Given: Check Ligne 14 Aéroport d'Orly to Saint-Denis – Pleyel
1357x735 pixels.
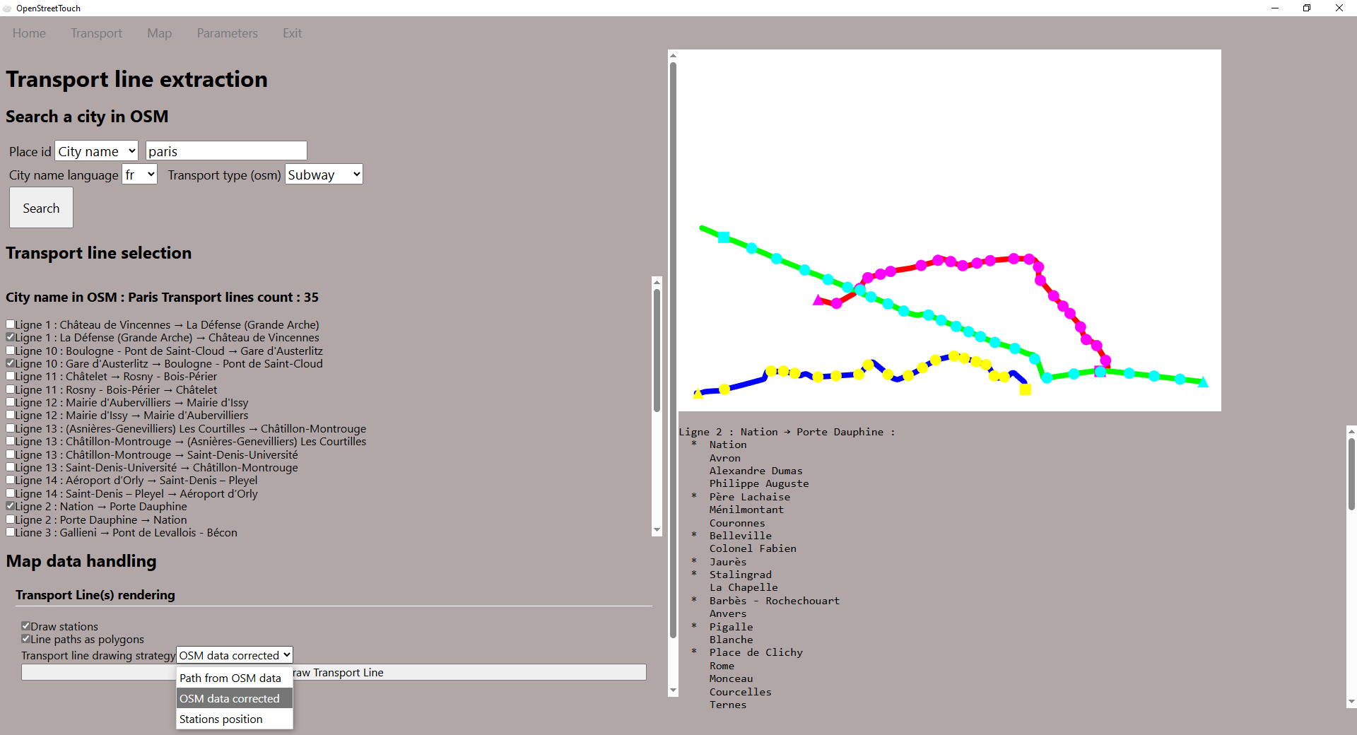Looking at the screenshot, I should pos(11,480).
